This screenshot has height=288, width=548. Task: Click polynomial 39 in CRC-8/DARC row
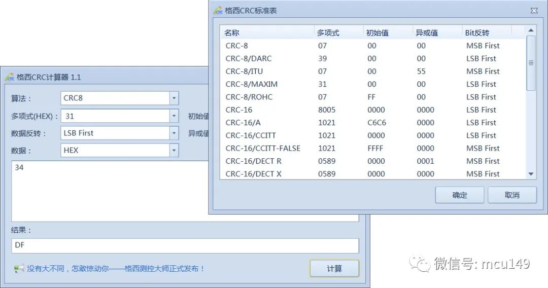322,58
